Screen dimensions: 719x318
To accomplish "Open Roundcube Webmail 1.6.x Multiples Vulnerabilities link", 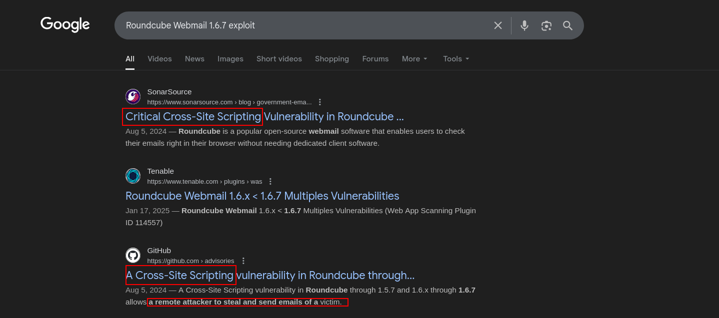I will [262, 196].
